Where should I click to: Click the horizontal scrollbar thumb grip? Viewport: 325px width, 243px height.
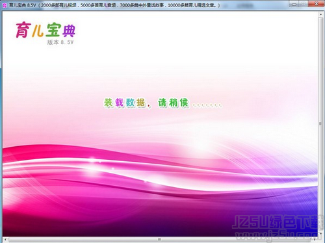coord(159,240)
